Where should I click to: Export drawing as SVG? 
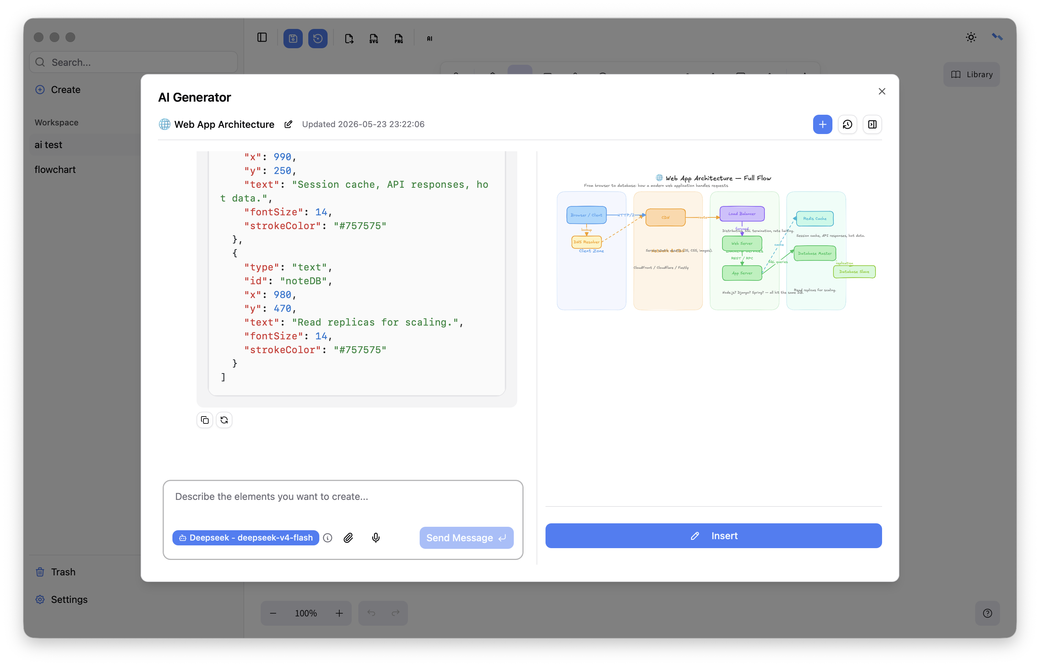click(x=374, y=39)
